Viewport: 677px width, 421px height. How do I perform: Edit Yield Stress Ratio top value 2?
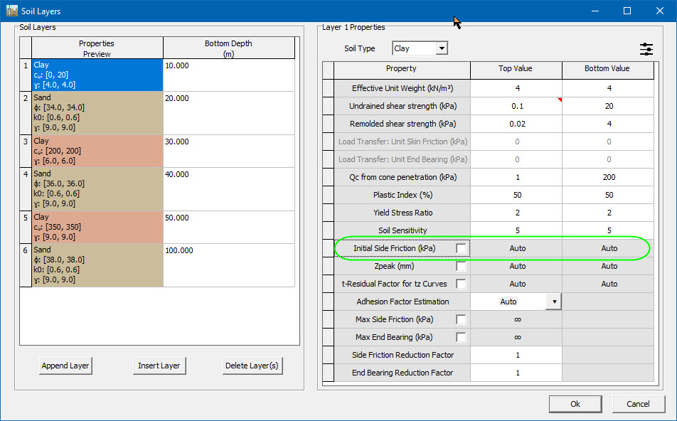(x=516, y=213)
